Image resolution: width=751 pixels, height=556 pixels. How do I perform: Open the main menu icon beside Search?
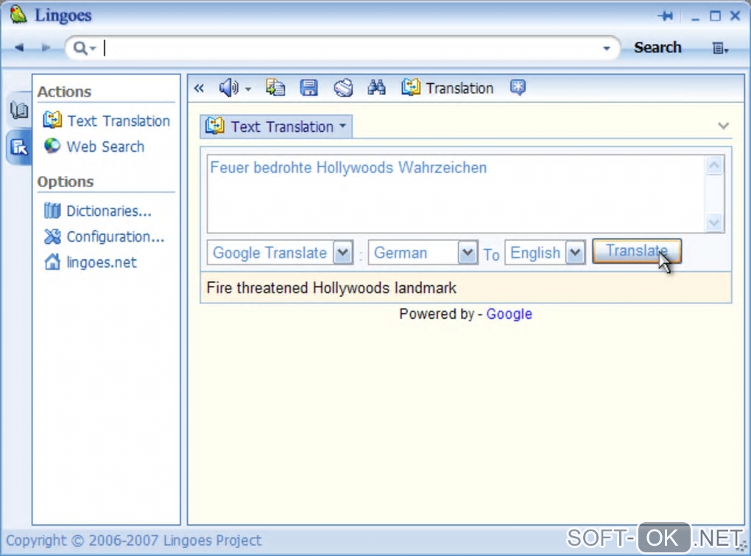720,48
